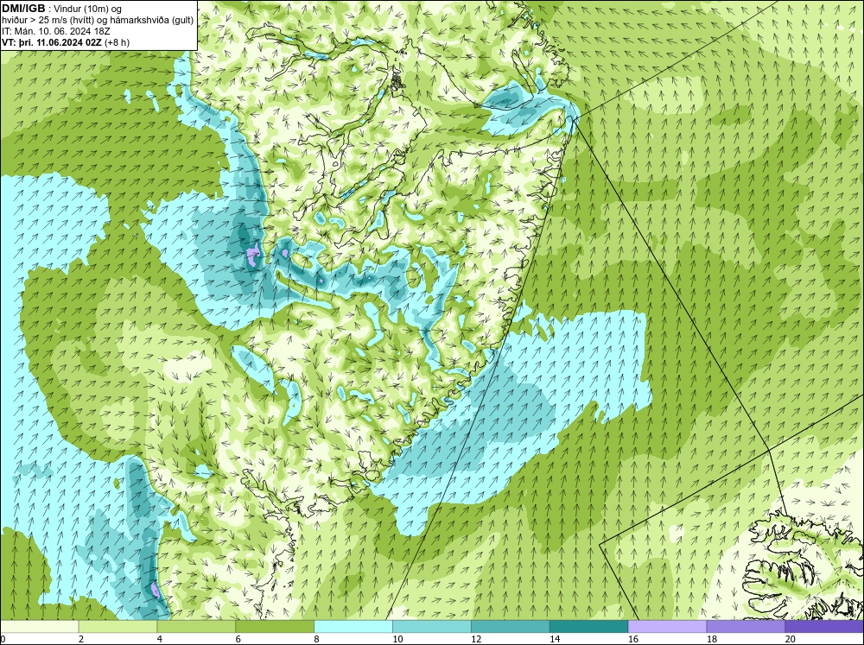Click the 2–4 m/s light green legend swatch
Viewport: 864px width, 645px height.
pyautogui.click(x=118, y=626)
